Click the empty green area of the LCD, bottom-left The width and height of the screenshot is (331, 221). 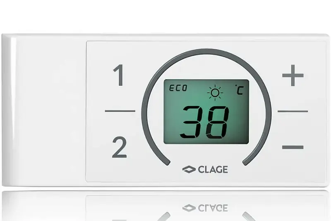172,135
